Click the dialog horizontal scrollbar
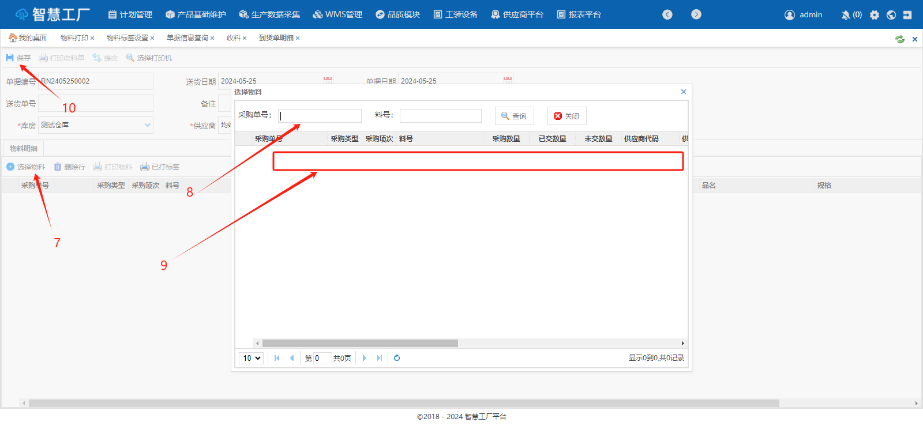The height and width of the screenshot is (426, 923). pos(360,343)
